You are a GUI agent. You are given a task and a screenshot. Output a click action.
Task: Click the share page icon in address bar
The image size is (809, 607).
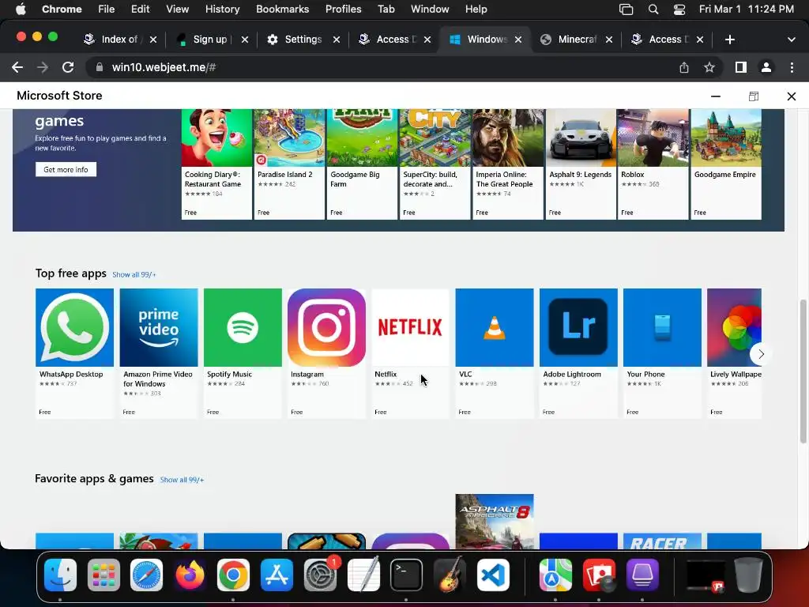684,67
